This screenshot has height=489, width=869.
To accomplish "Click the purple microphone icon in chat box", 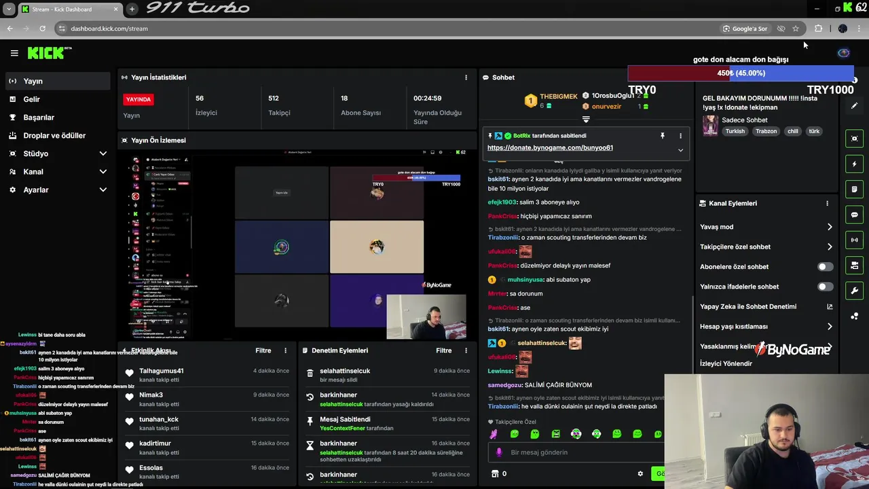I will coord(499,452).
